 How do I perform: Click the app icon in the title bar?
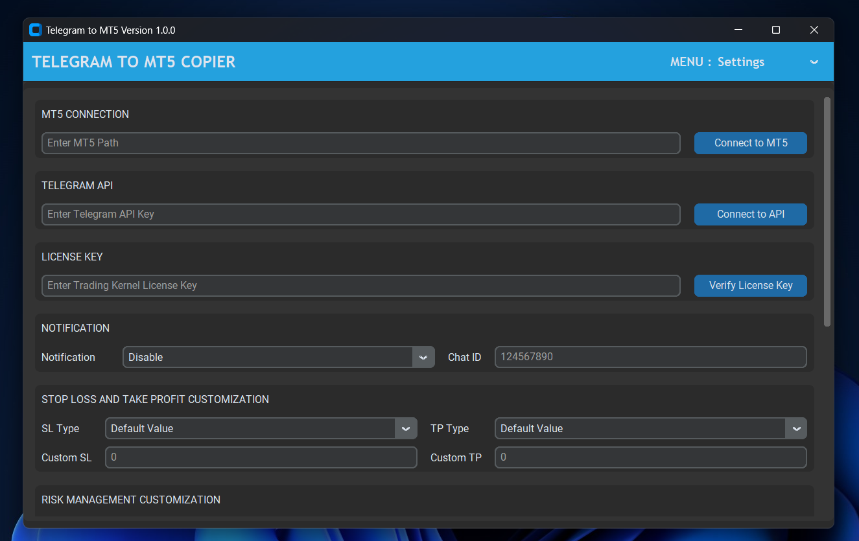point(36,30)
